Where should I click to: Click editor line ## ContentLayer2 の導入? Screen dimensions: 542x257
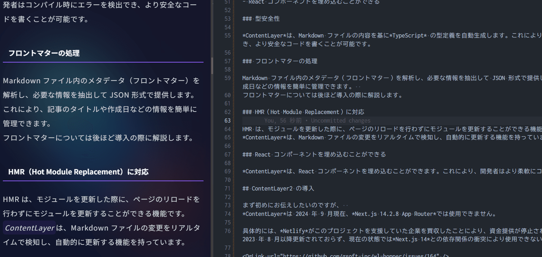point(278,189)
